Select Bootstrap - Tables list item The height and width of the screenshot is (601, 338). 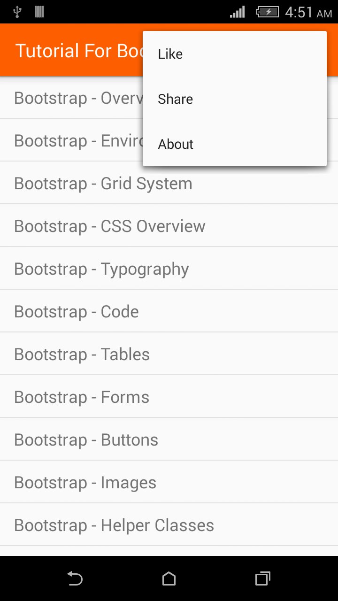[x=82, y=354]
